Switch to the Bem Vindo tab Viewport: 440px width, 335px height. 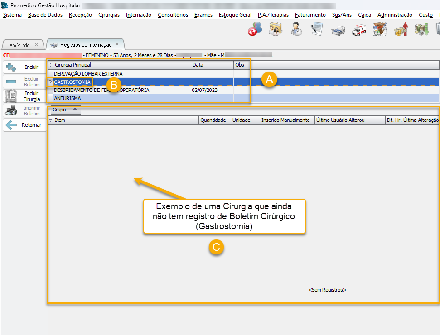coord(18,45)
